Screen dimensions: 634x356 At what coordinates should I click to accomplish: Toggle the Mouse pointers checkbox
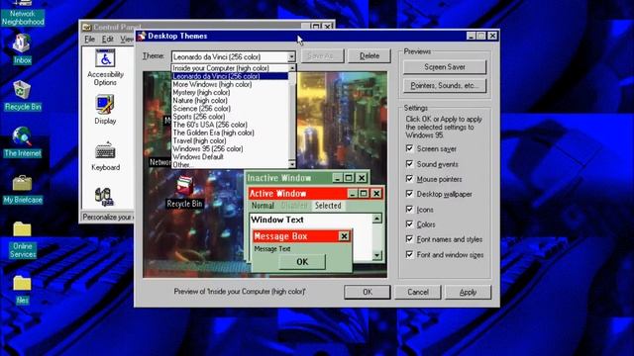click(409, 179)
